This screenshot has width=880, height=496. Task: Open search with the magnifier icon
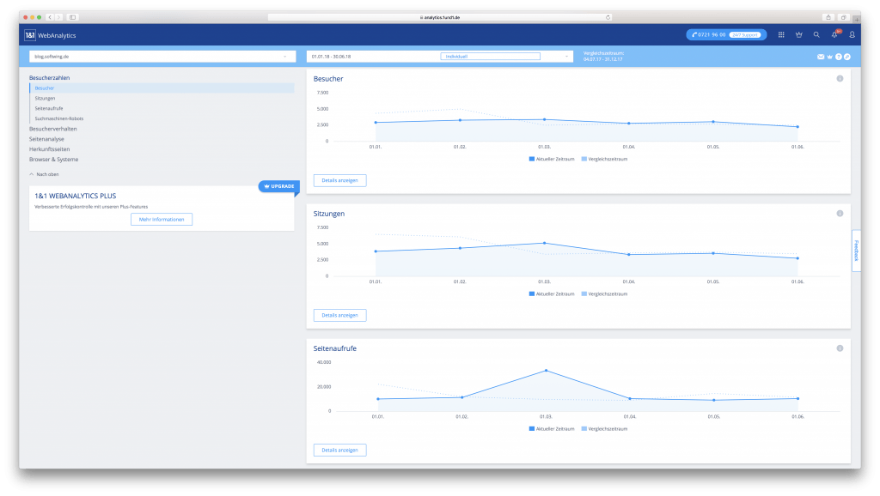coord(816,35)
